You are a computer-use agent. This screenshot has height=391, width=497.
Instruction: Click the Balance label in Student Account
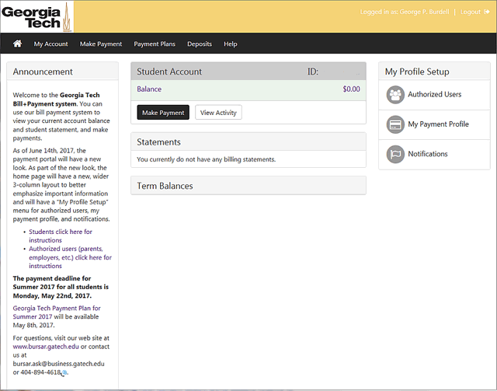(149, 89)
